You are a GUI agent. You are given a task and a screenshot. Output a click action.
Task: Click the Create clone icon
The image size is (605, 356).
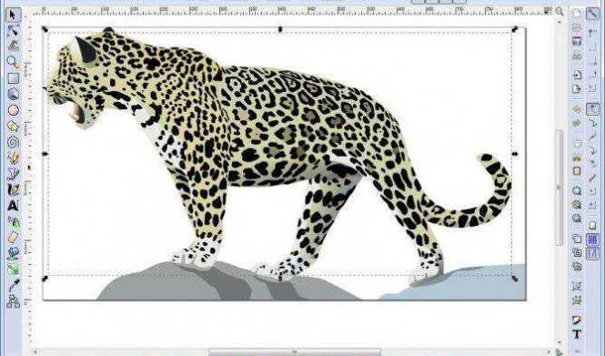(577, 252)
